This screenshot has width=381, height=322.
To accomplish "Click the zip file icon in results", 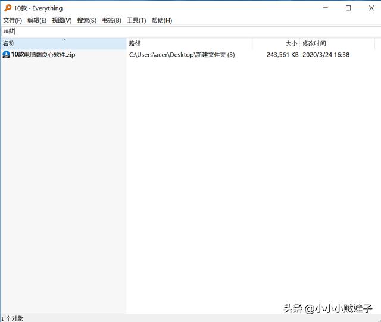I will pos(6,54).
